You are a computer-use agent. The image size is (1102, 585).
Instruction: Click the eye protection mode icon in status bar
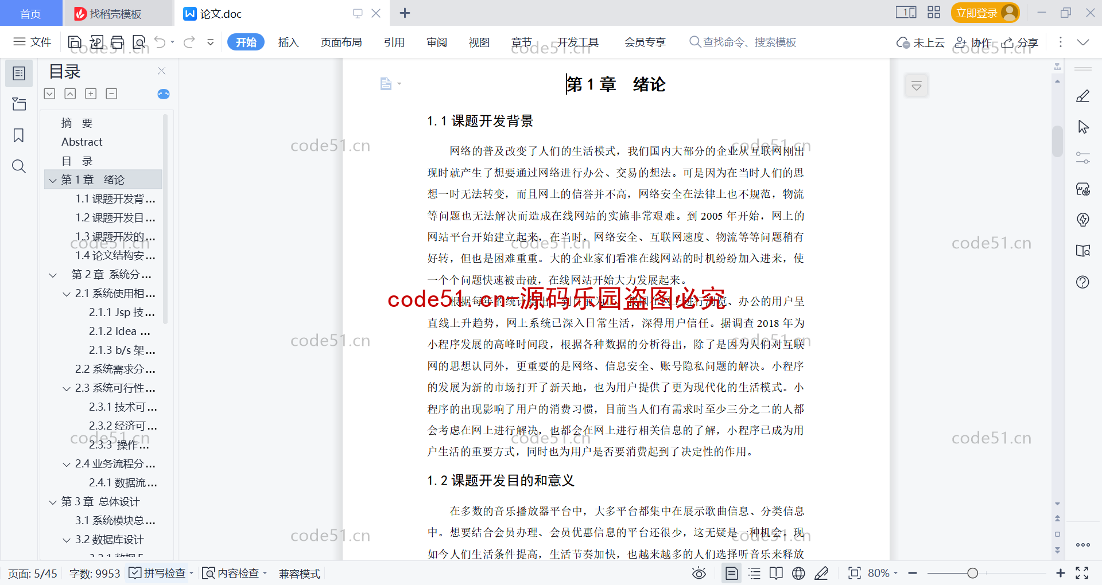[699, 573]
